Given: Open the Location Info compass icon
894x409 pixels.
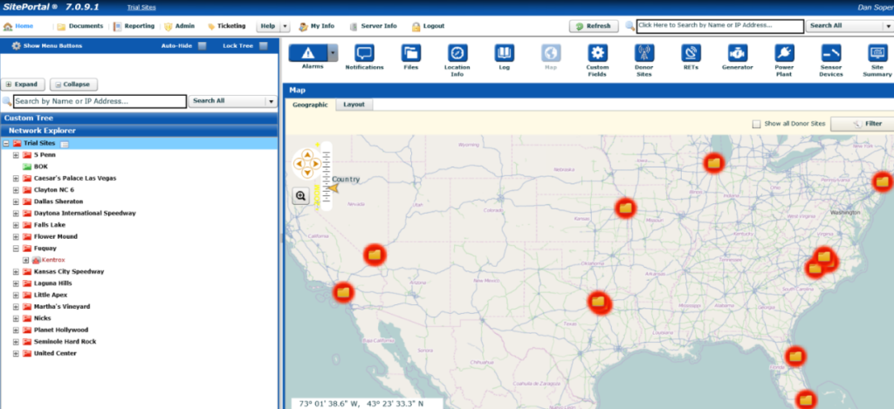Looking at the screenshot, I should (457, 53).
